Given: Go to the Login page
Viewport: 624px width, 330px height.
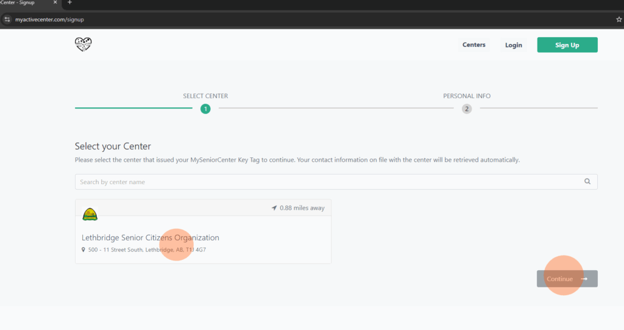Looking at the screenshot, I should click(x=513, y=45).
